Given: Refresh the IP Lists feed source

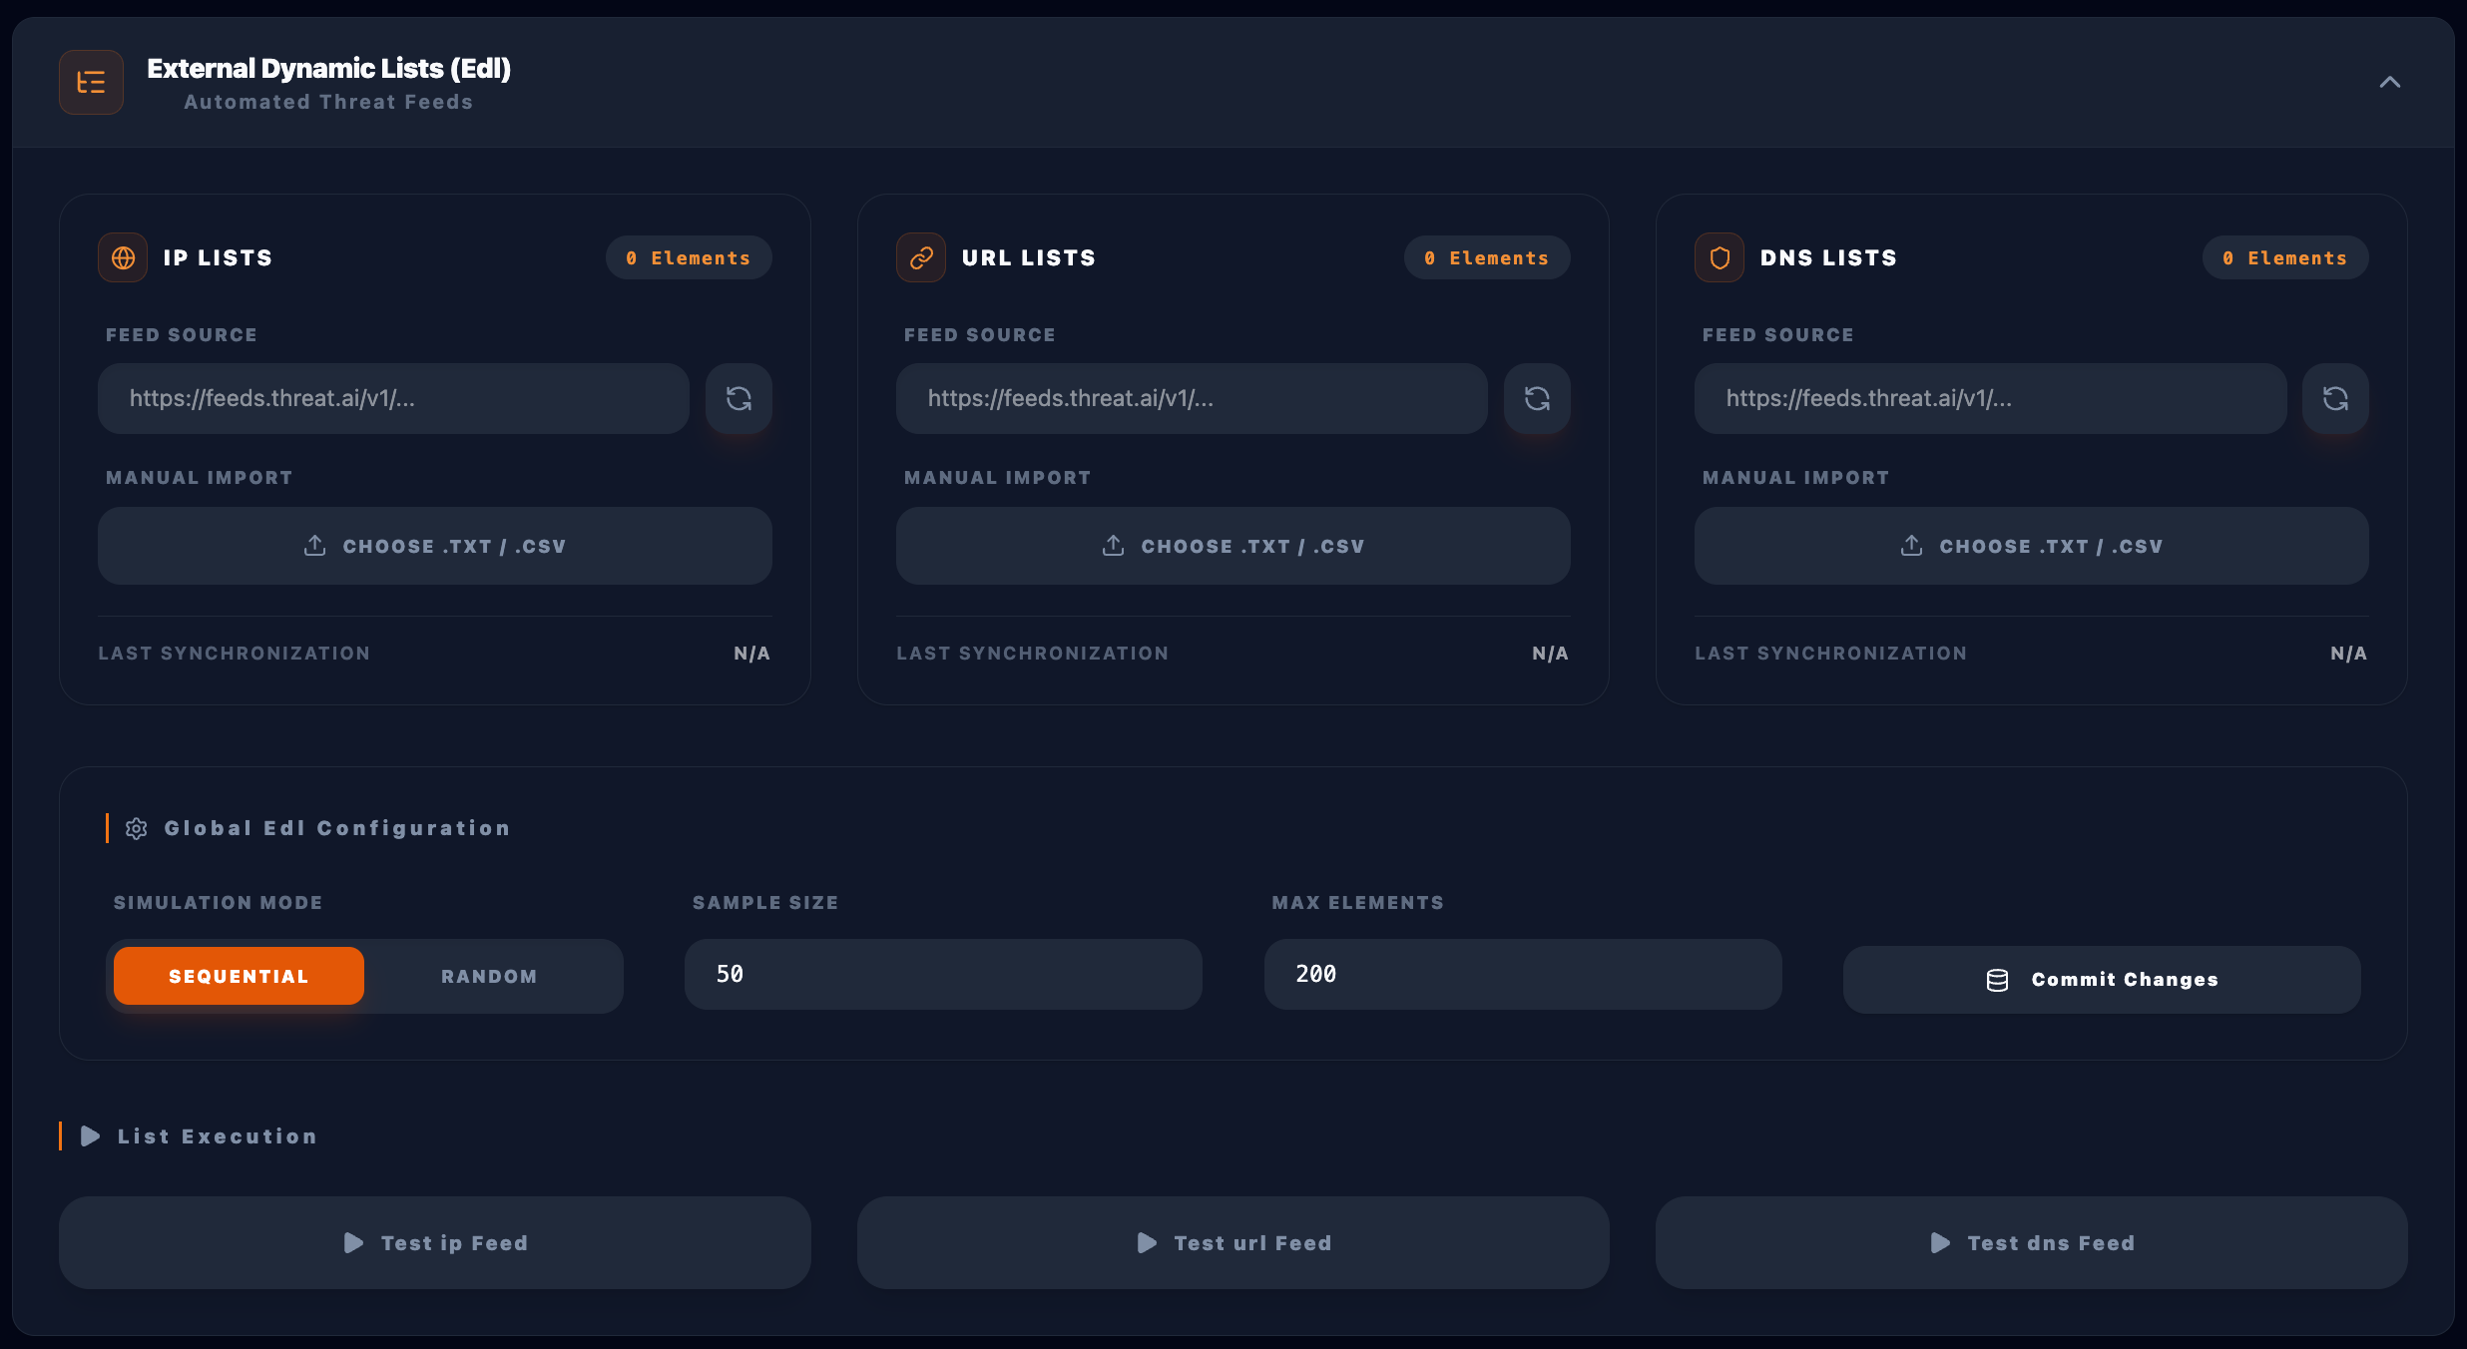Looking at the screenshot, I should tap(739, 398).
